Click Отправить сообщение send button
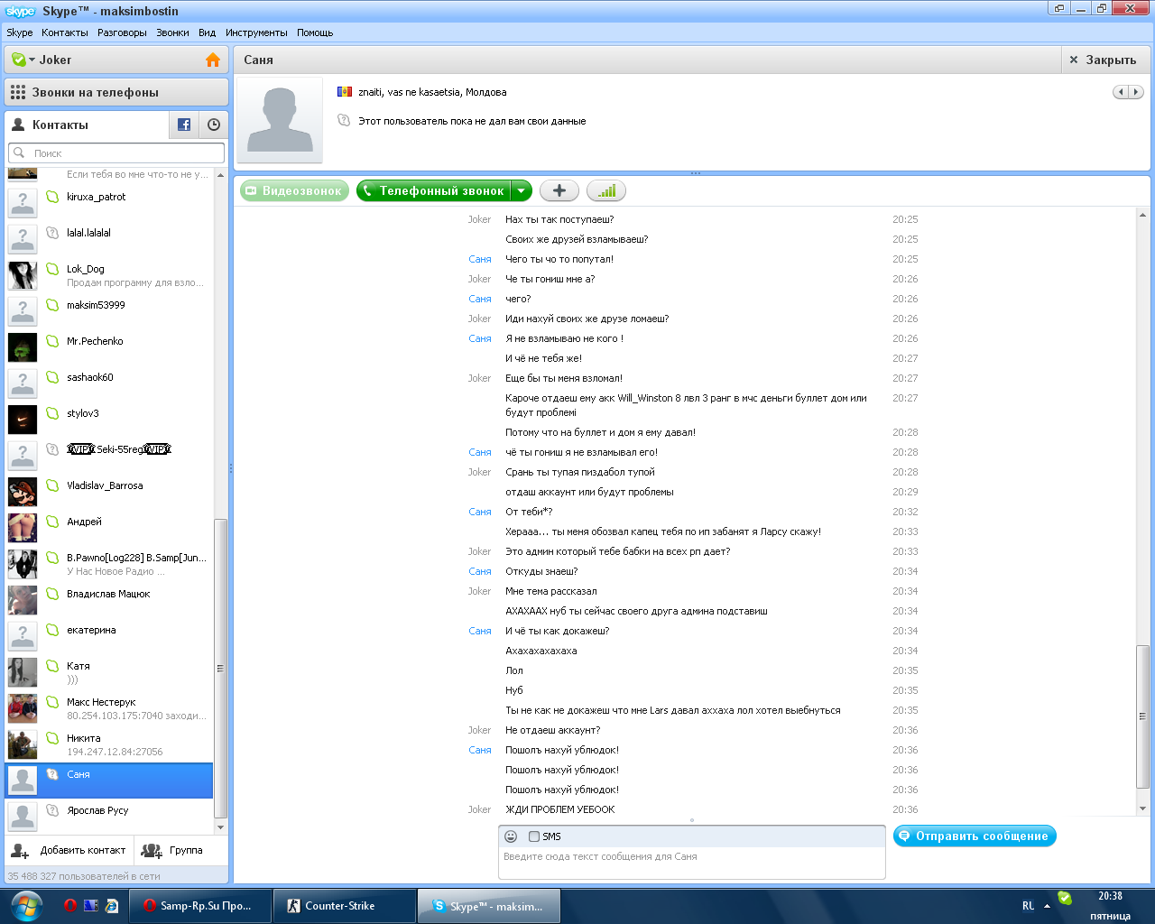This screenshot has width=1155, height=924. [975, 836]
